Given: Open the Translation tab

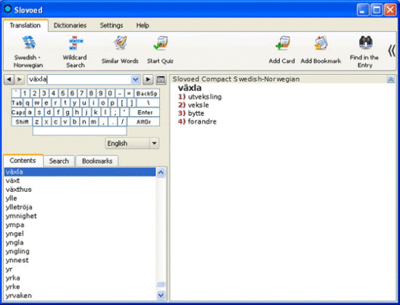Looking at the screenshot, I should coord(25,25).
